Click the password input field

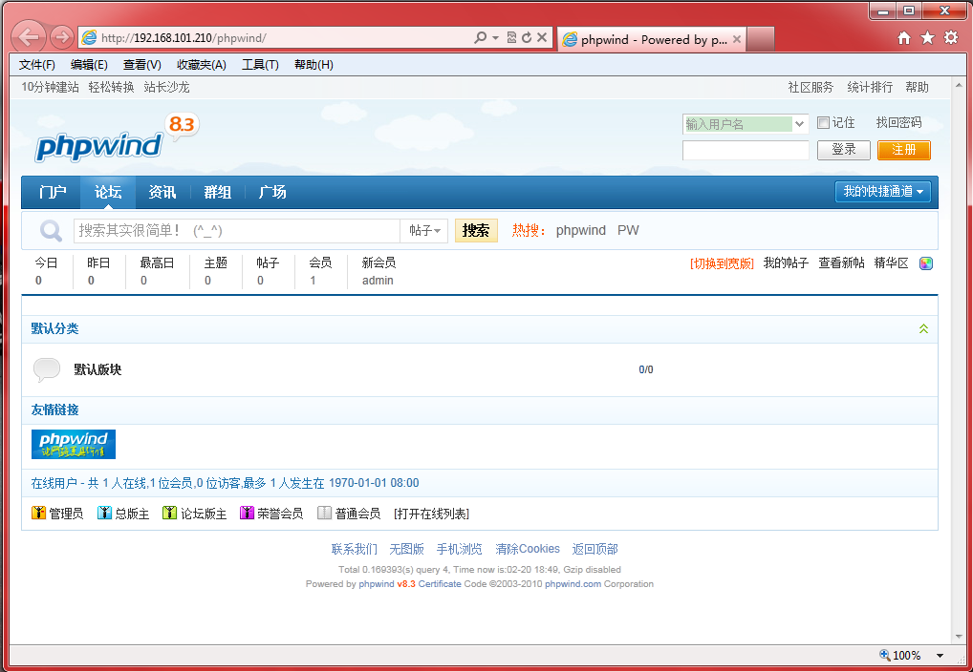746,150
